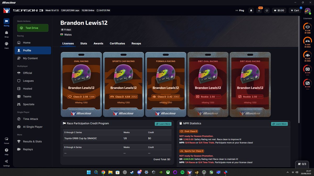Open the friends 0/3 panel button
Viewport: 314px width, 176px height.
tap(302, 164)
